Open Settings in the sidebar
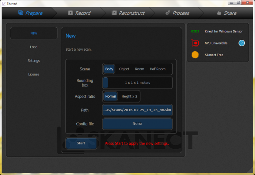The height and width of the screenshot is (175, 255). pyautogui.click(x=34, y=61)
